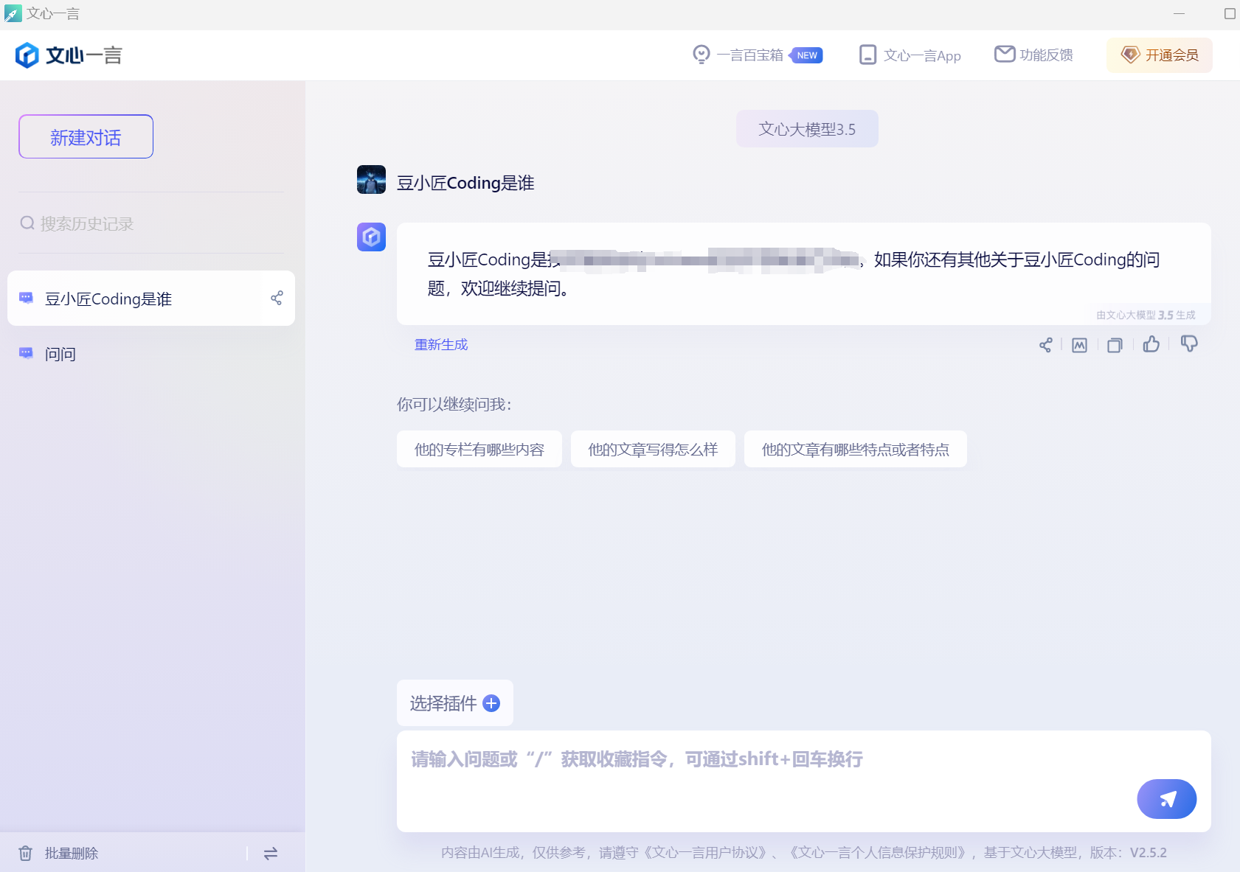Select suggestion 他的文章有哪些特点或者特点
Viewport: 1240px width, 872px height.
856,449
